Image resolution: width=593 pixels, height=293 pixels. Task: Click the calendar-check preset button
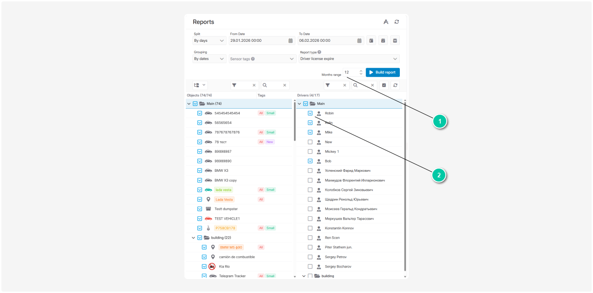383,41
